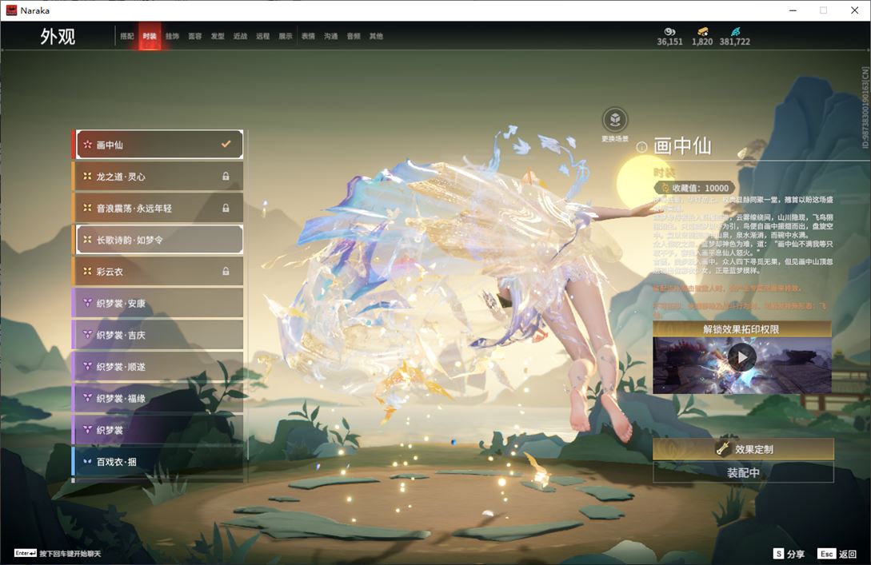Click the Esc 返回 back button
This screenshot has height=565, width=871.
(837, 554)
